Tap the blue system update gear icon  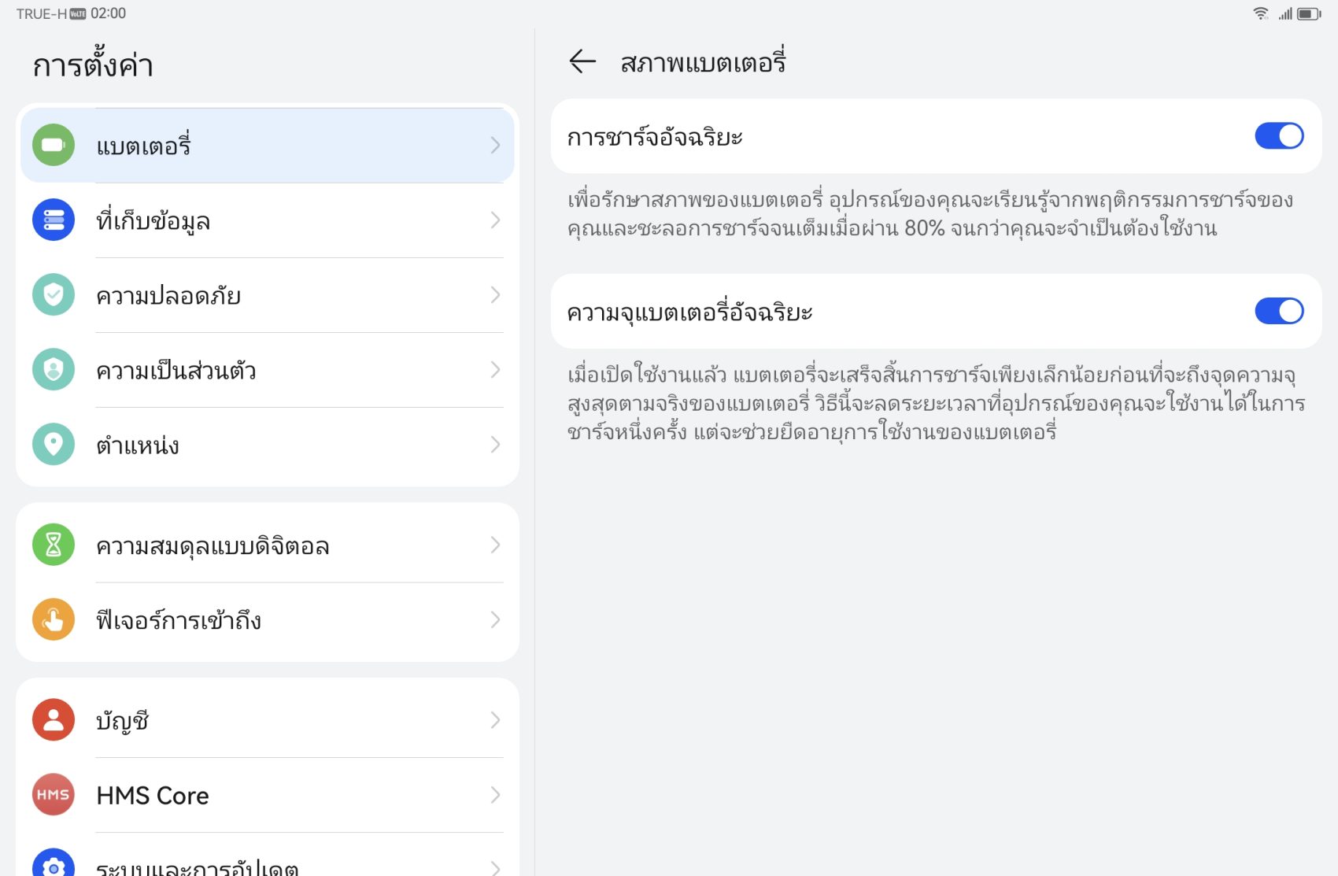[54, 864]
